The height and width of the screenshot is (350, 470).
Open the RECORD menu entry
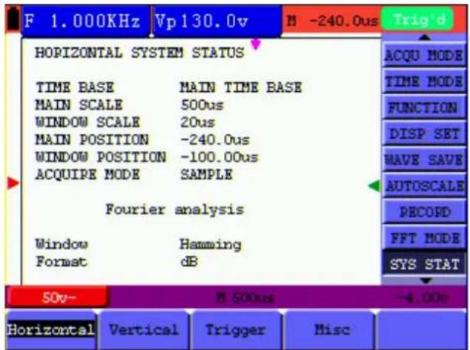tap(424, 212)
